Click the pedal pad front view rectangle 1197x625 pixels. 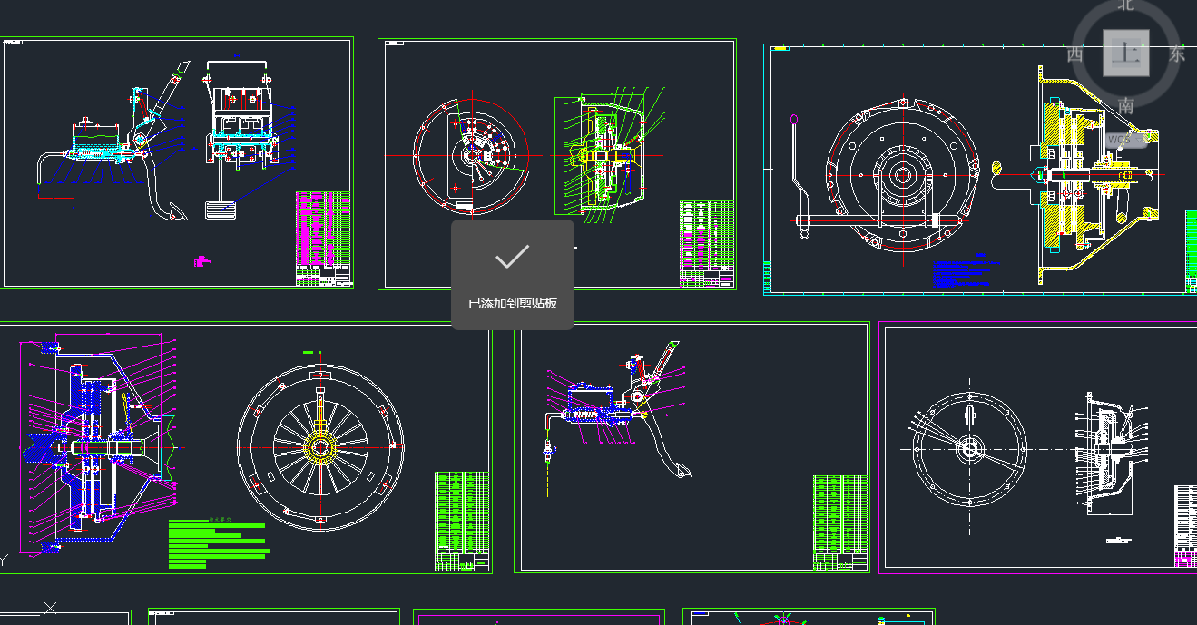(220, 210)
